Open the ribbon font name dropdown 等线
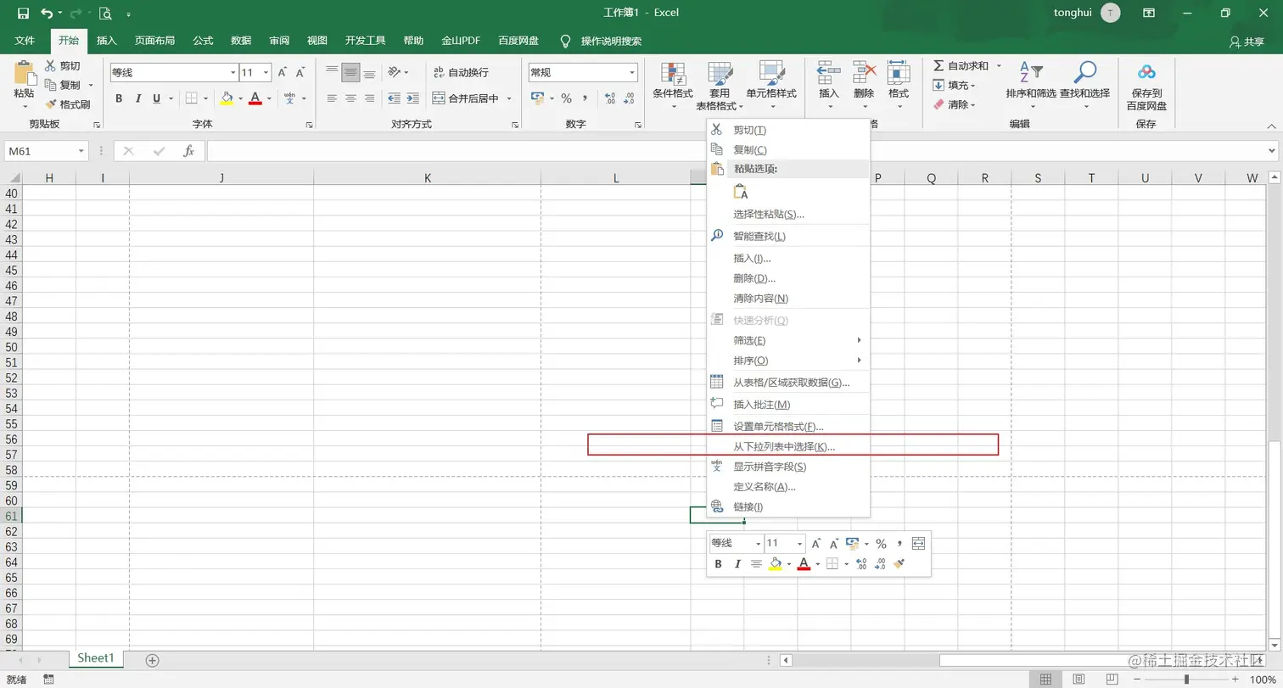 coord(233,73)
